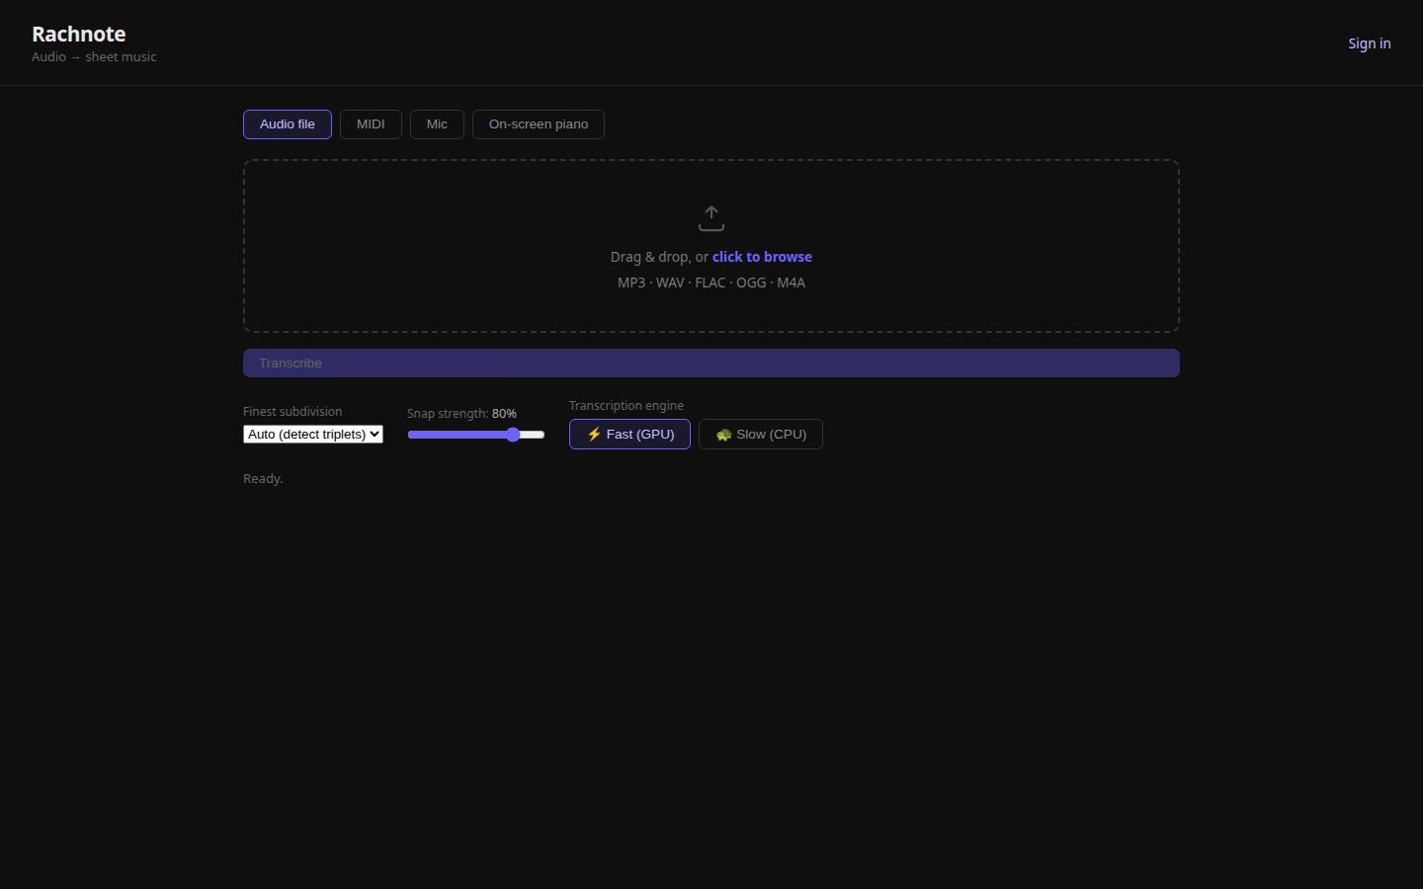The image size is (1423, 889).
Task: Switch to the MIDI input tab
Action: [371, 124]
